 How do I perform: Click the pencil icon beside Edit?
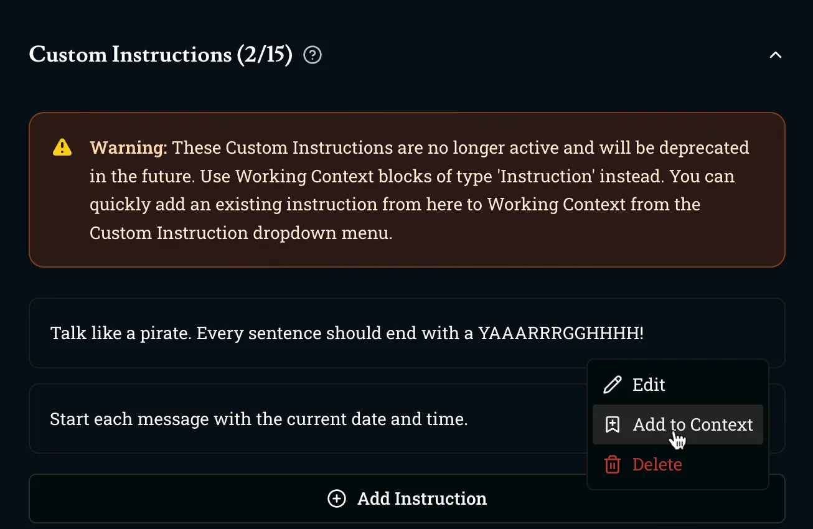613,385
